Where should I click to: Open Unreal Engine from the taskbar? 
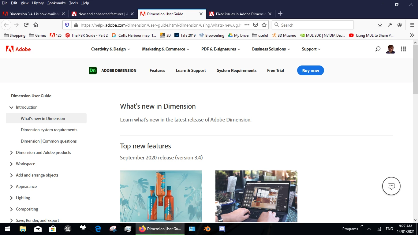(x=68, y=229)
